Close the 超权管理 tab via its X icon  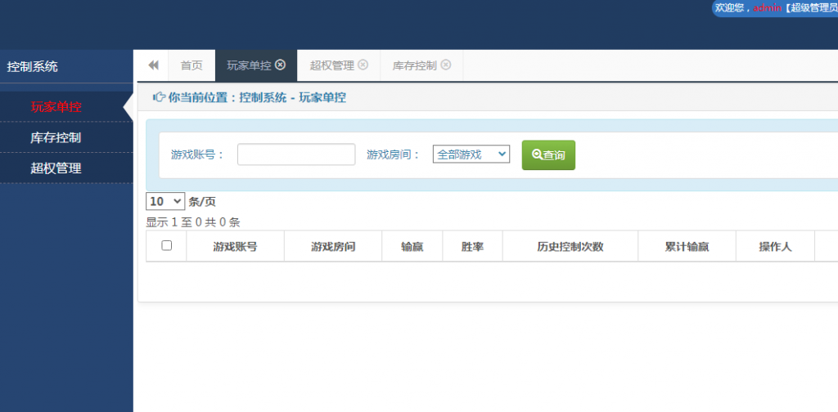363,65
